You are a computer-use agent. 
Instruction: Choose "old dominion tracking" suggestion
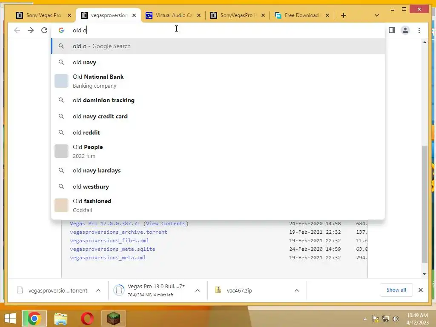218,100
